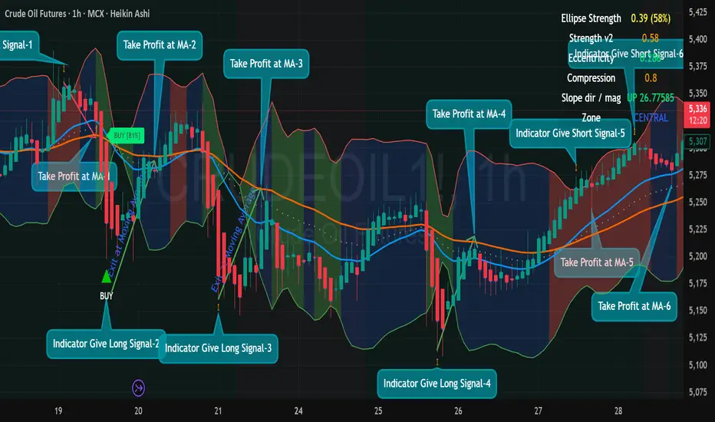Click the 5,250 price axis label

click(697, 202)
